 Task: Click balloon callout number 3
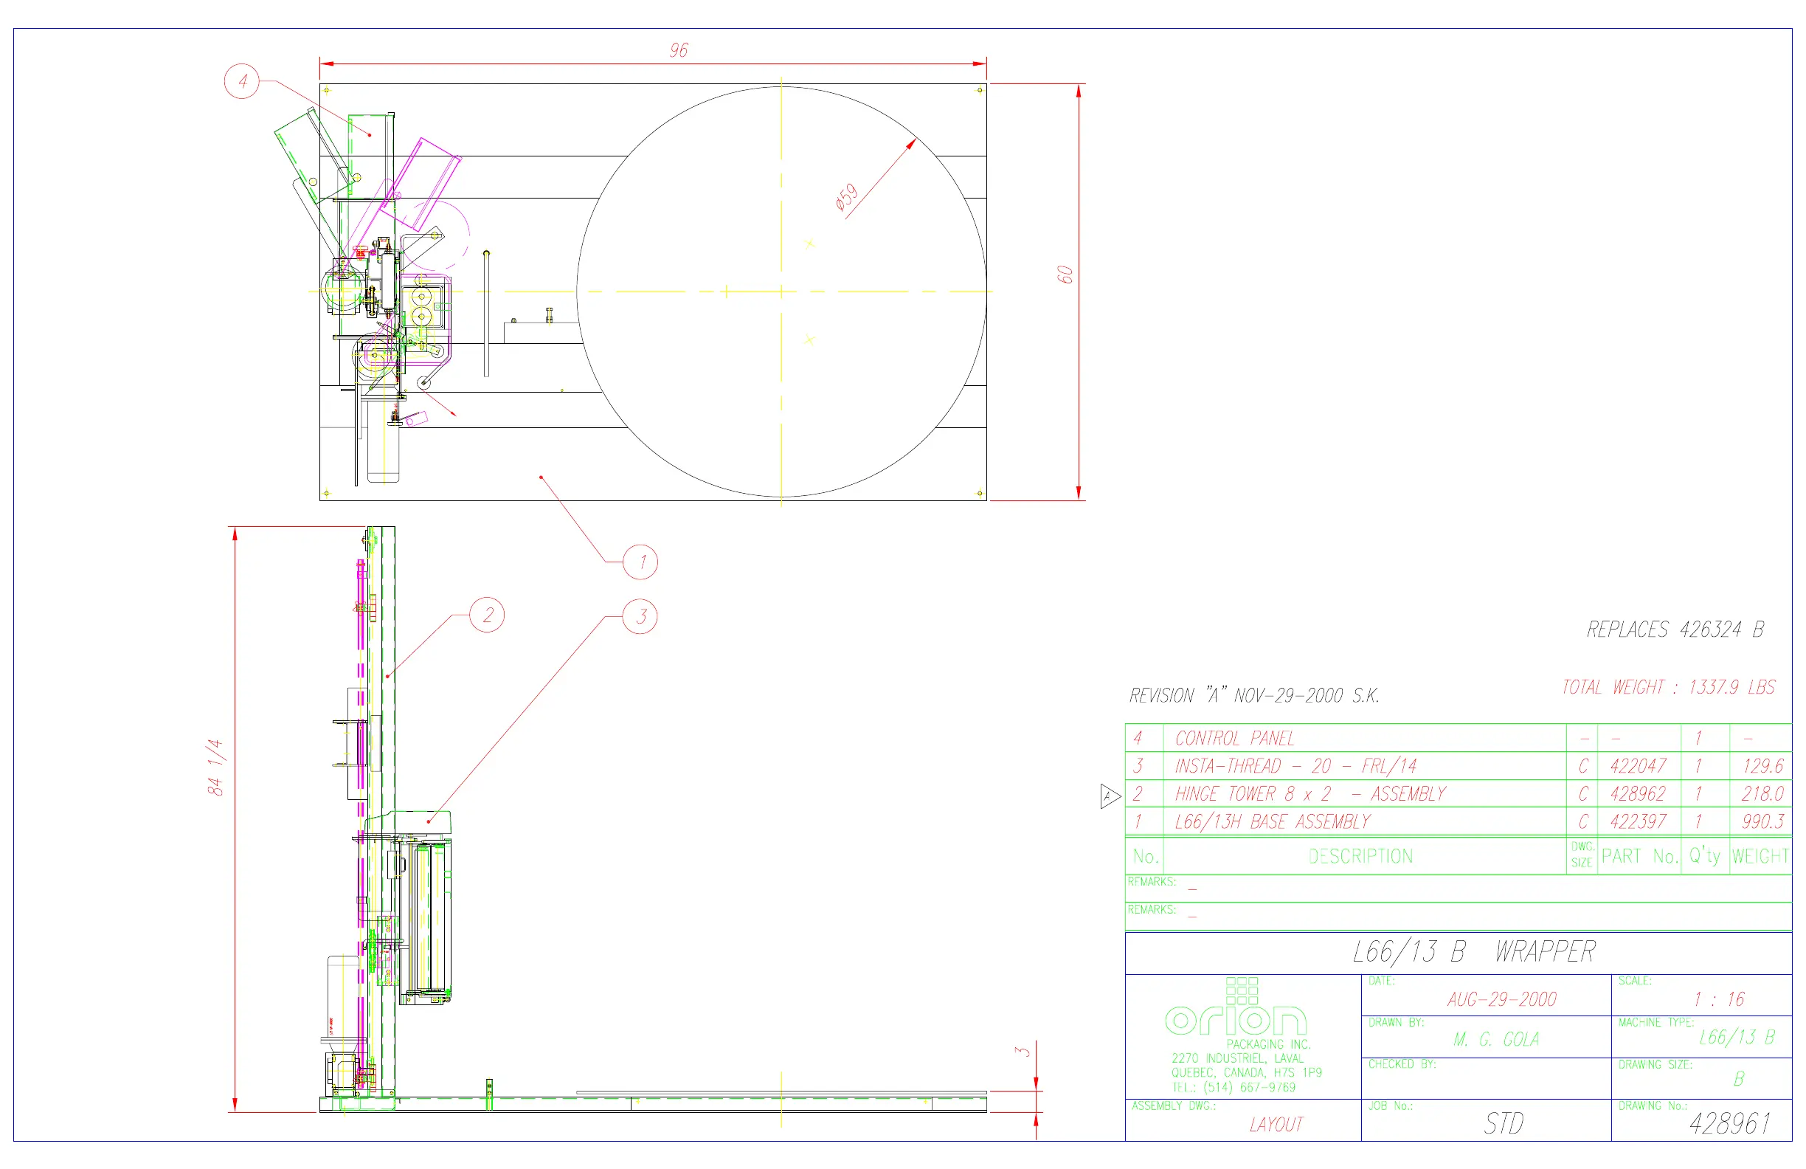click(640, 616)
